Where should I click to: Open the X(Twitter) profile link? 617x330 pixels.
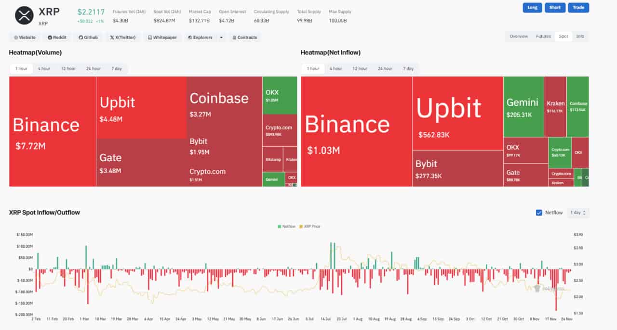(x=122, y=38)
